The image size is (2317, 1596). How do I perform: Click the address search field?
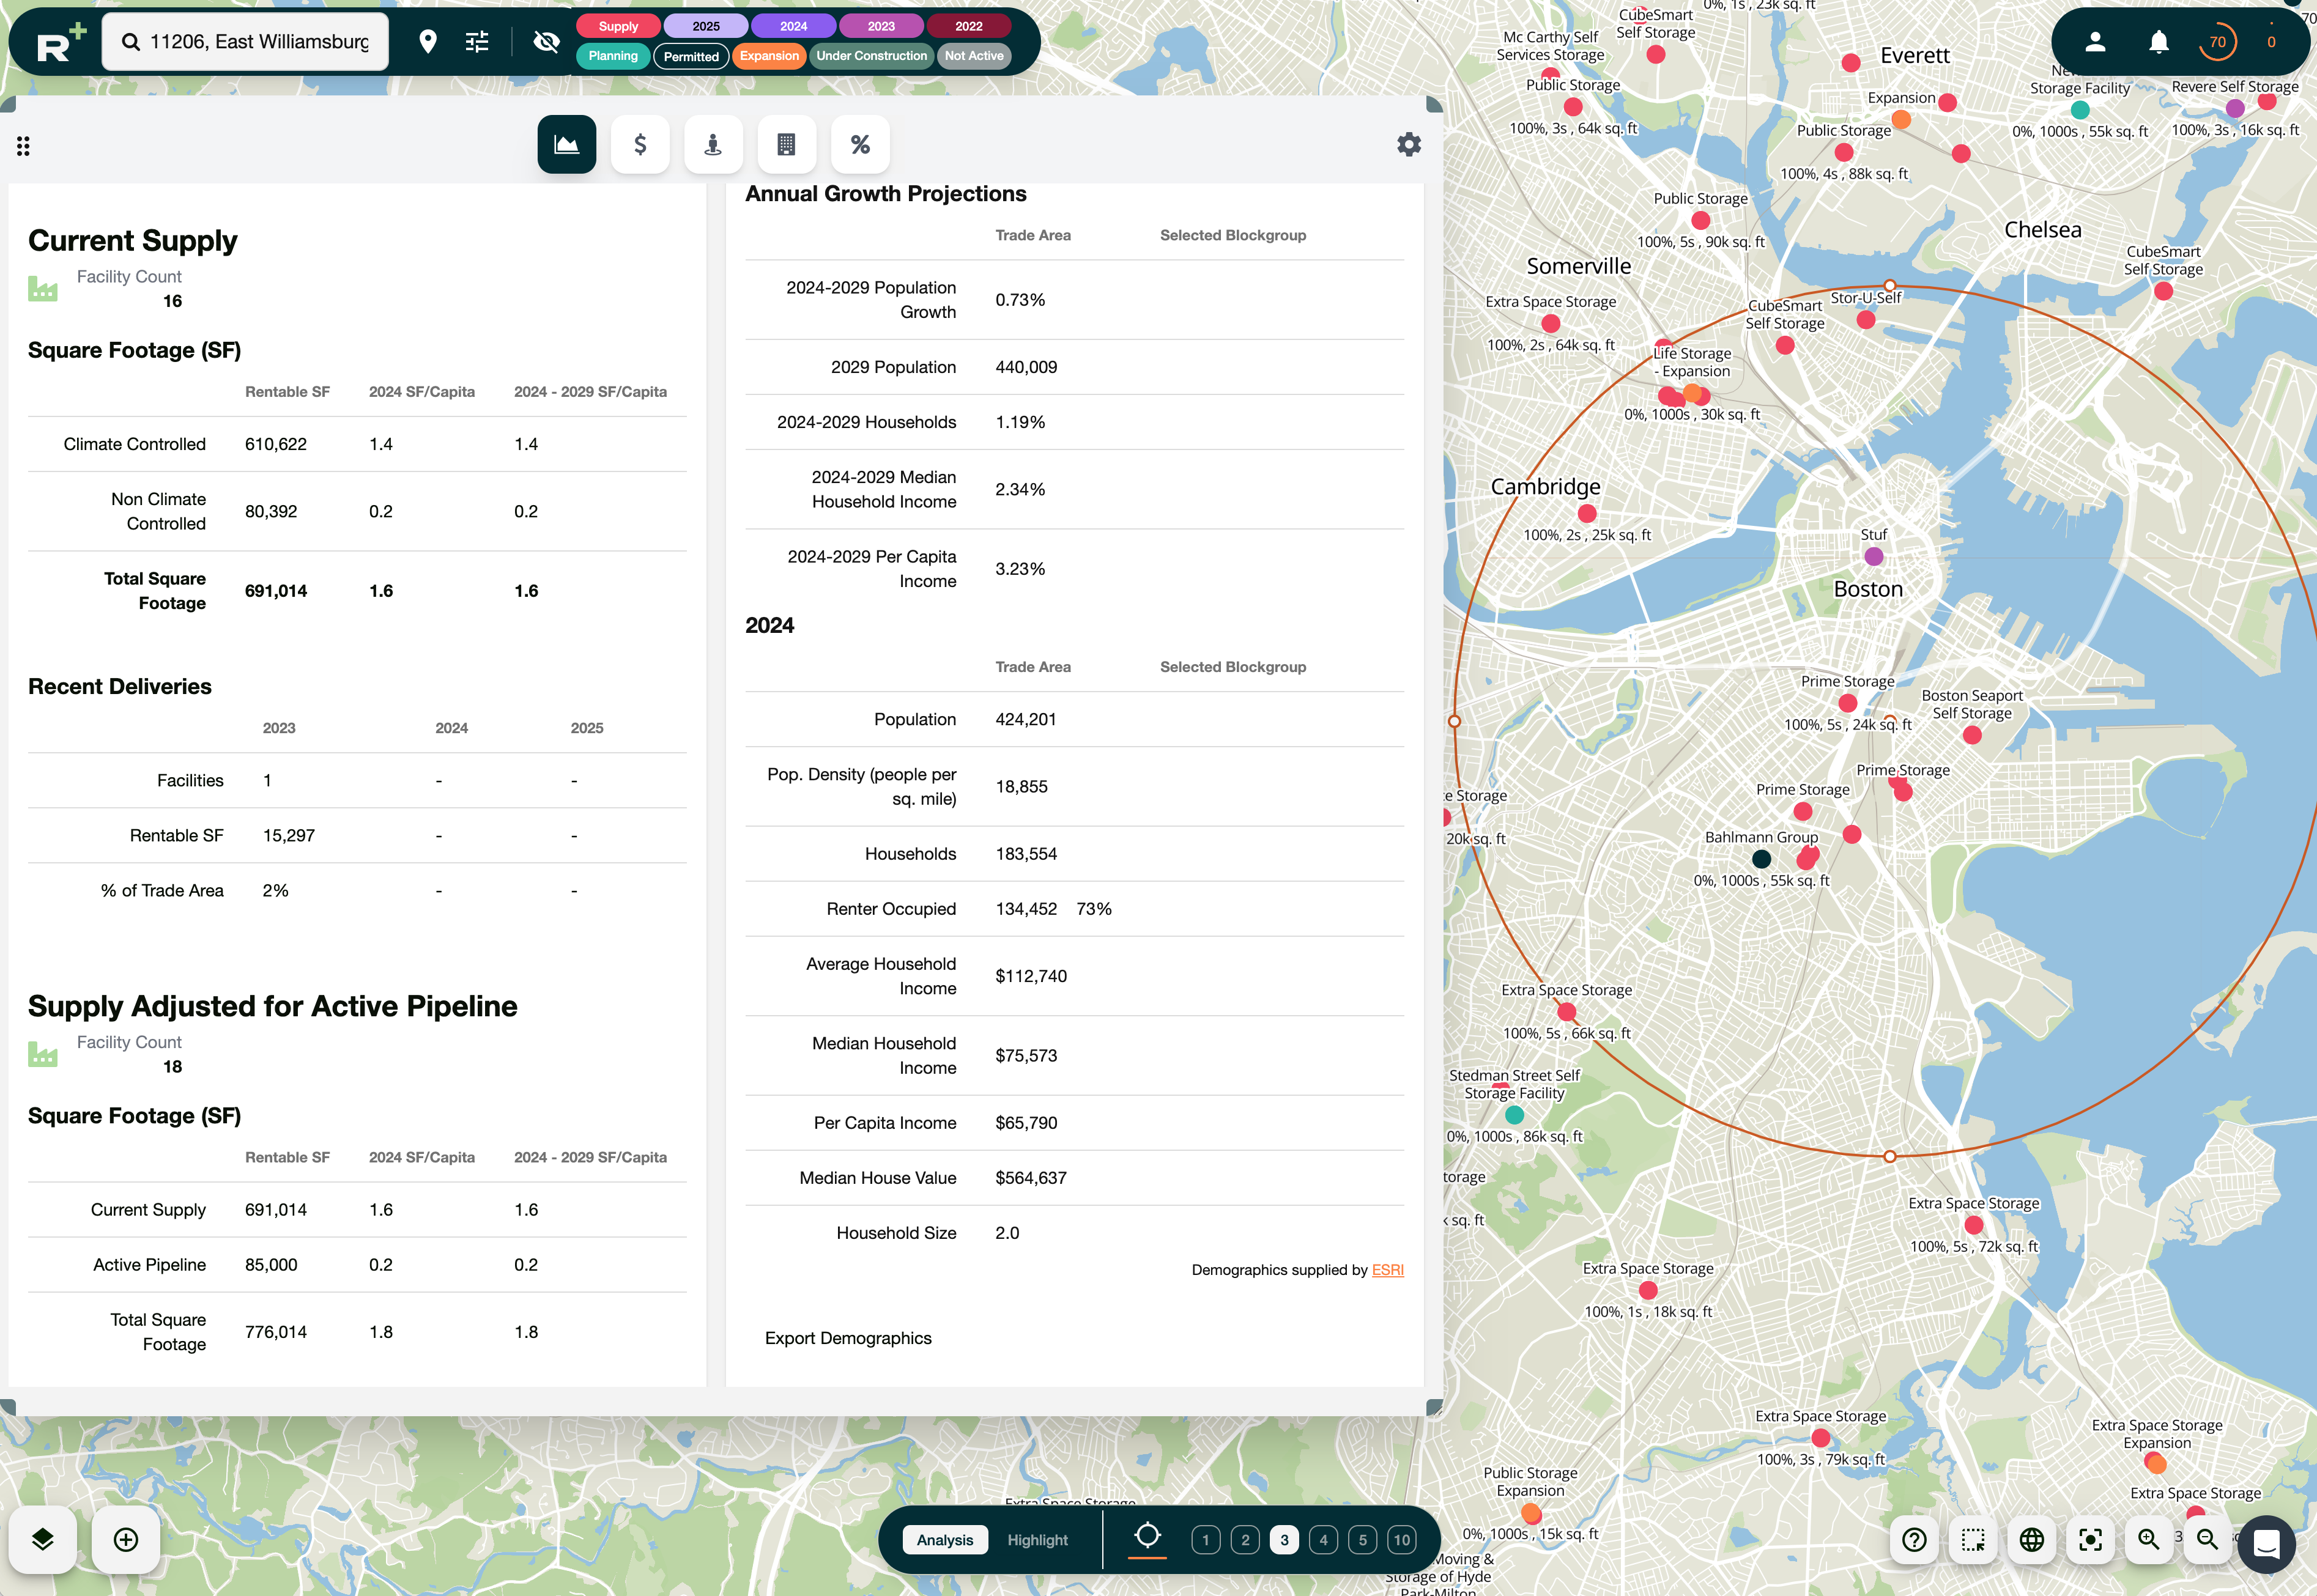tap(259, 41)
